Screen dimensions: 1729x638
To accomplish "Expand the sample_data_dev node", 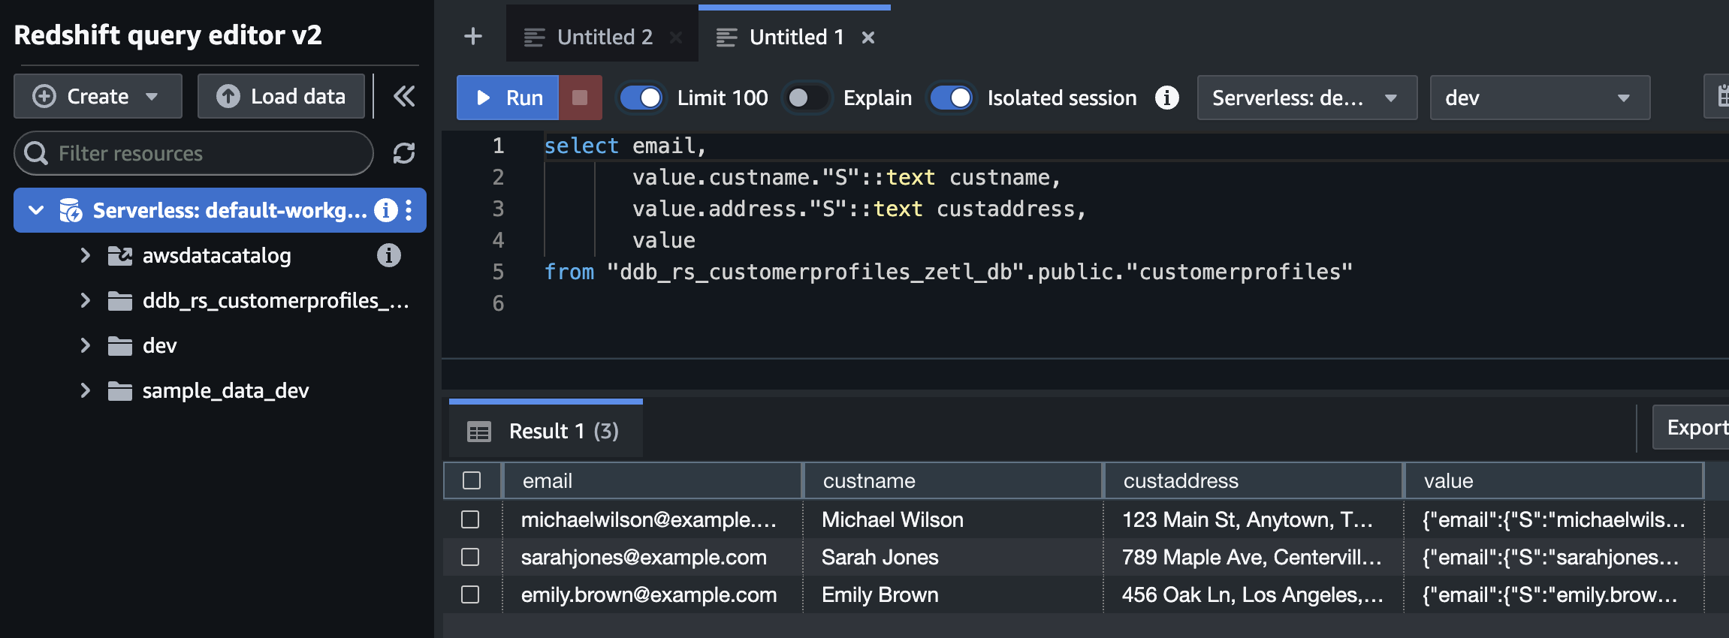I will (x=85, y=390).
